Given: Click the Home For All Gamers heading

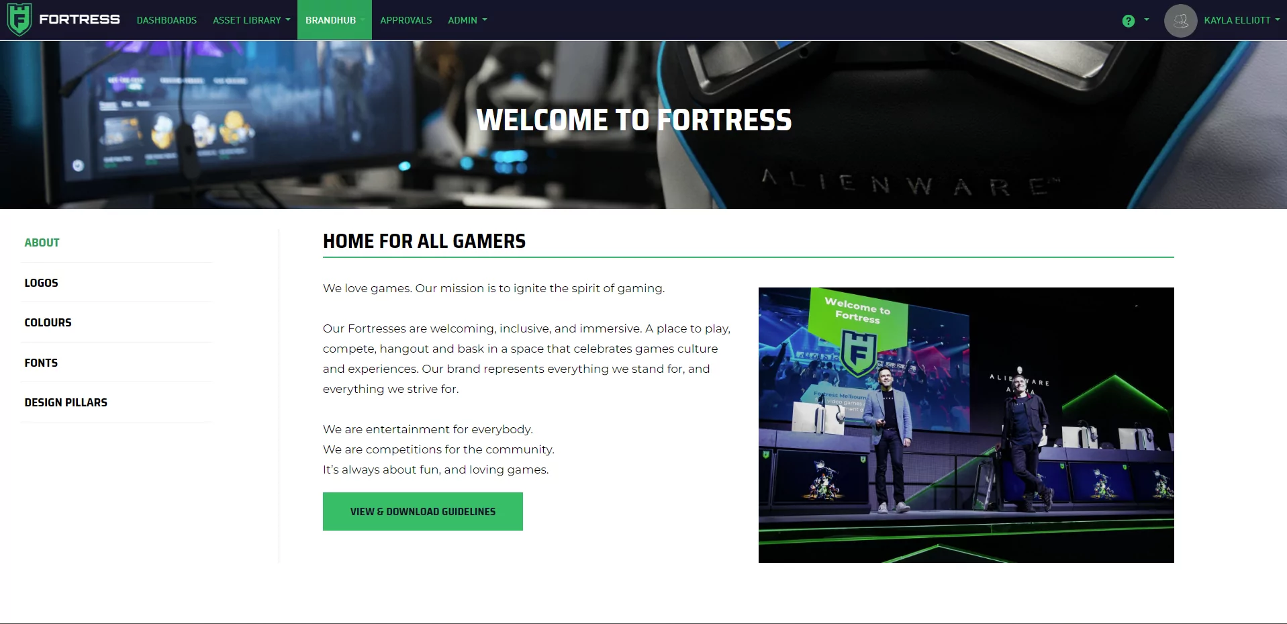Looking at the screenshot, I should tap(424, 241).
